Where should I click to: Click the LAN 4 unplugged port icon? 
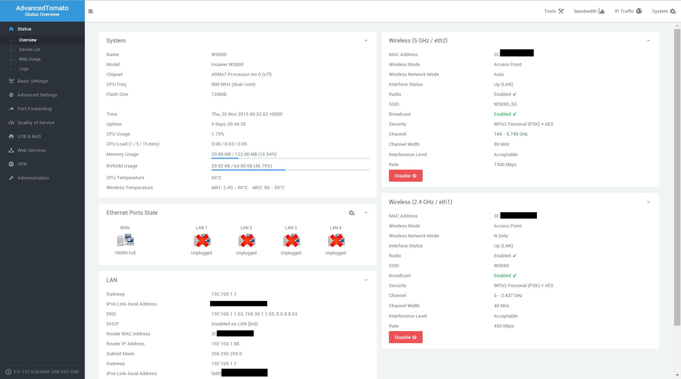[x=336, y=241]
